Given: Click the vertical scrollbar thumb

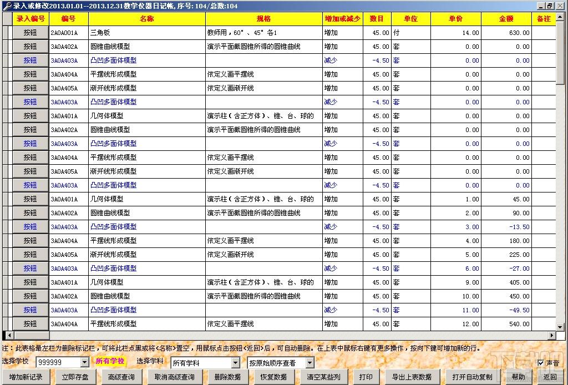Looking at the screenshot, I should [560, 53].
